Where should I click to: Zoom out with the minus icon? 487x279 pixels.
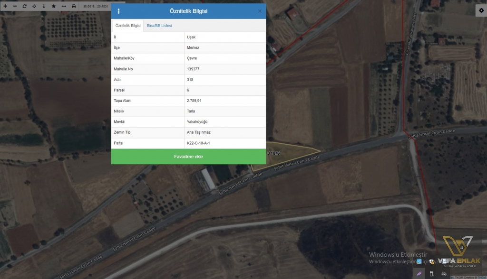[x=15, y=6]
